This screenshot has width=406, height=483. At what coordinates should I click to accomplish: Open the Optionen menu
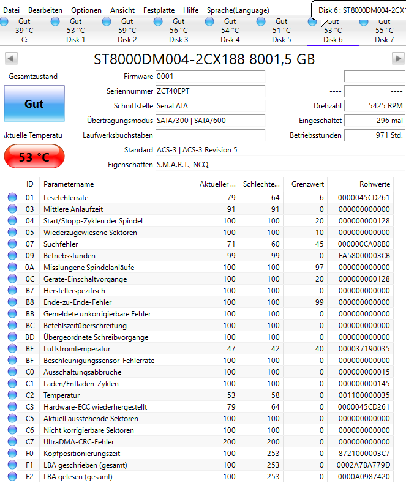(x=86, y=10)
